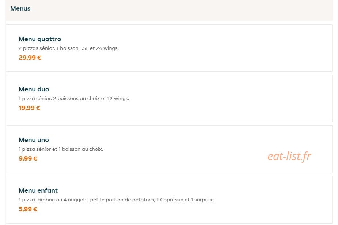Choose the 19,99 € price
Viewport: 338px width, 225px height.
pos(29,108)
